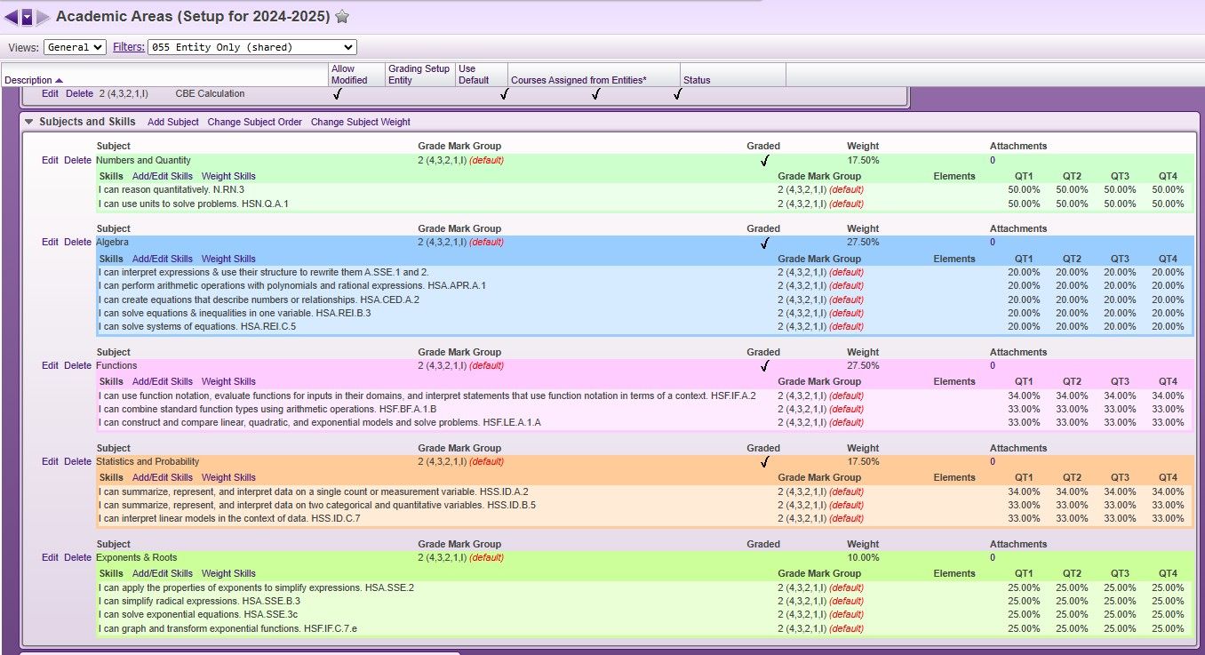Screen dimensions: 1205x655
Task: Click the back navigation arrow icon
Action: point(12,17)
